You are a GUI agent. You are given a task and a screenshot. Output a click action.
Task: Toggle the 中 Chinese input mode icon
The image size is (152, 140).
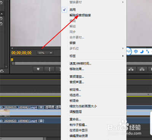pos(136,52)
